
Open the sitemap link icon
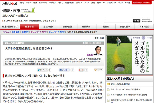tap(134, 3)
